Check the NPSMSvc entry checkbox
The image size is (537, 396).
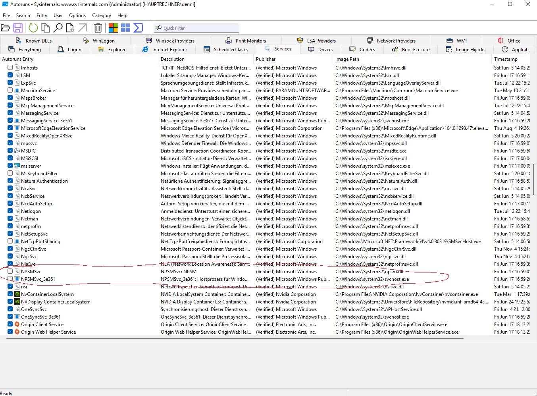[10, 272]
